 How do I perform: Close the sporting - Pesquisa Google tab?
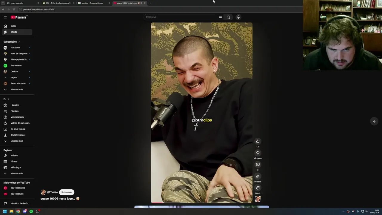click(x=109, y=3)
